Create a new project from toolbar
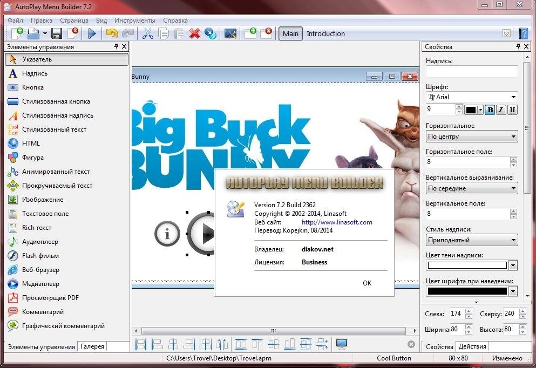Viewport: 536px width, 368px height. 17,33
